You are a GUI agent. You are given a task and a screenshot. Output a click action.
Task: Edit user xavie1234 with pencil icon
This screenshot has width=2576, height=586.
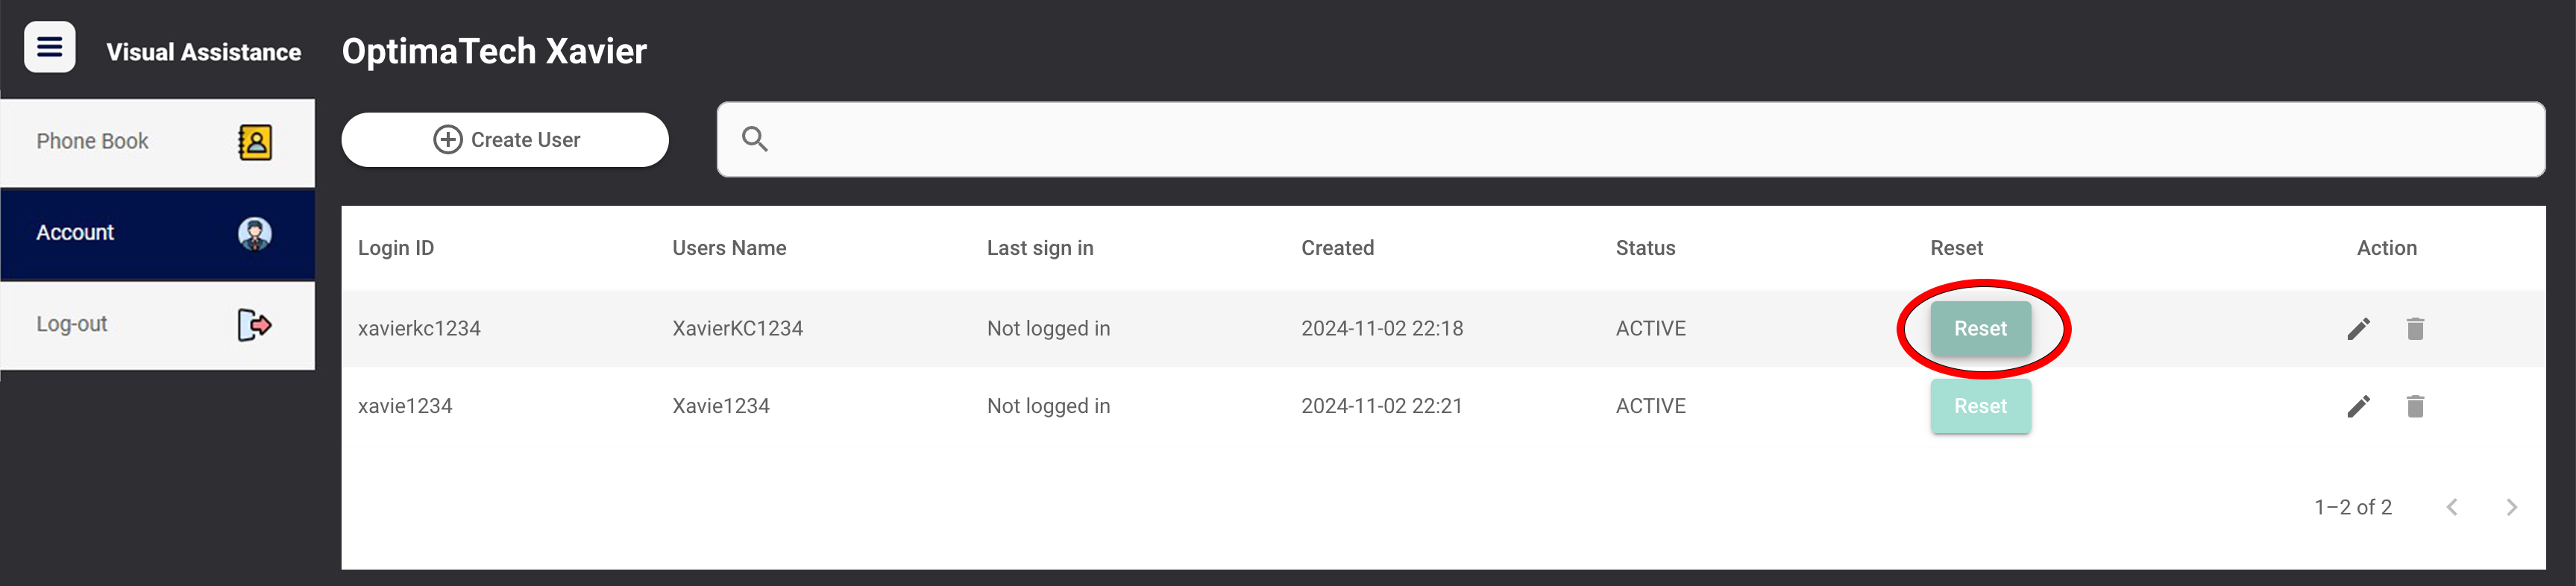2358,406
